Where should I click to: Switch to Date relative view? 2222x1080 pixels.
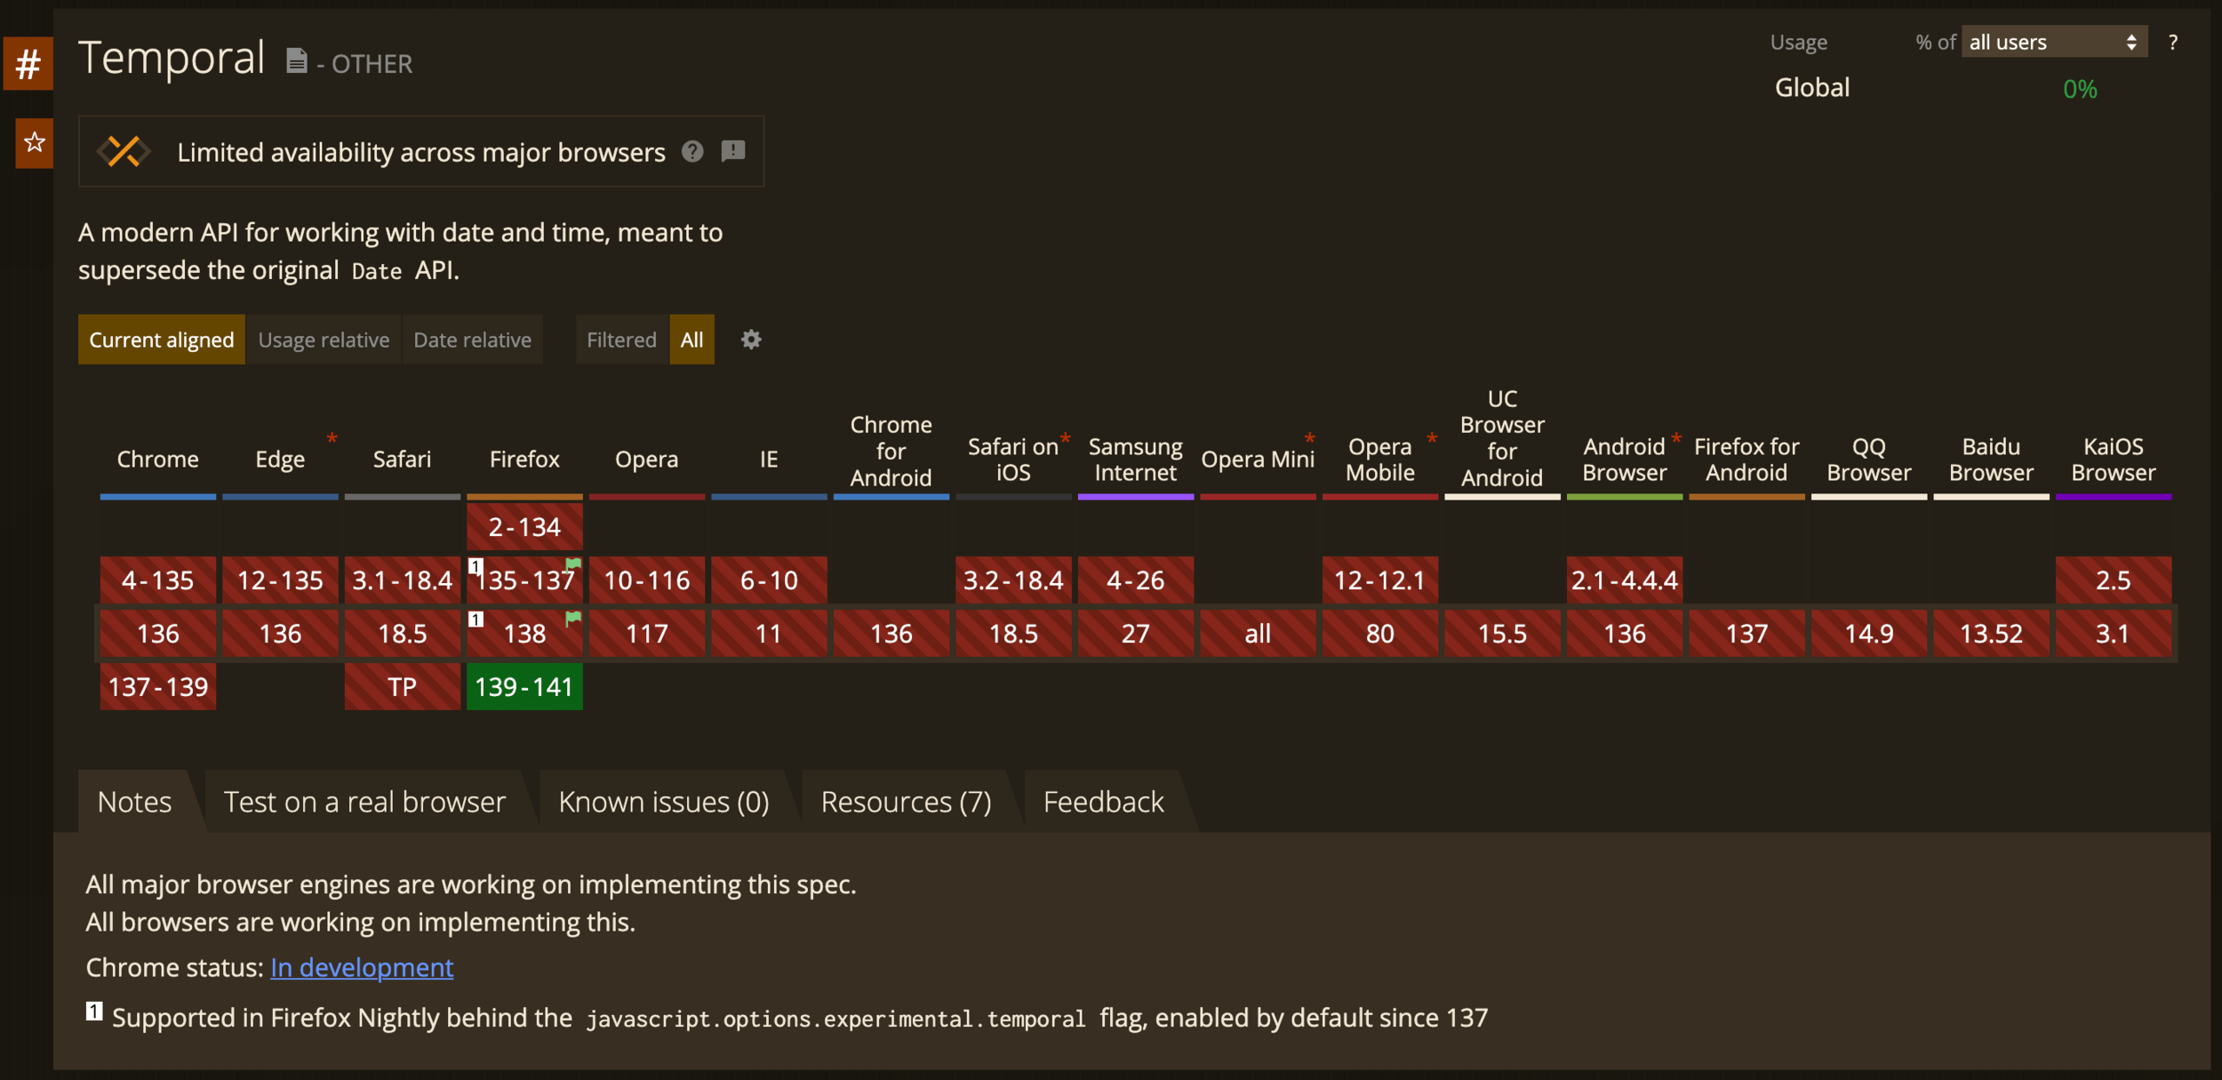point(472,340)
